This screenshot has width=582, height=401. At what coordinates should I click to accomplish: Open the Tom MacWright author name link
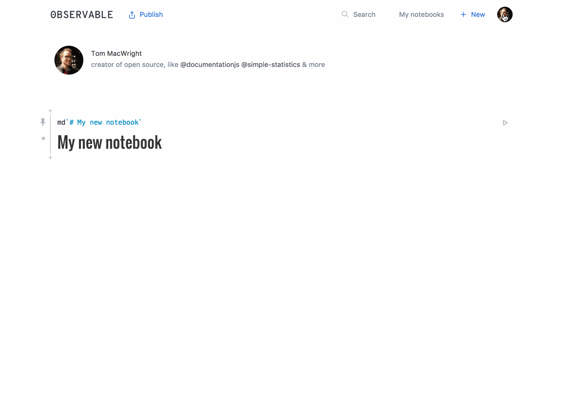(116, 53)
